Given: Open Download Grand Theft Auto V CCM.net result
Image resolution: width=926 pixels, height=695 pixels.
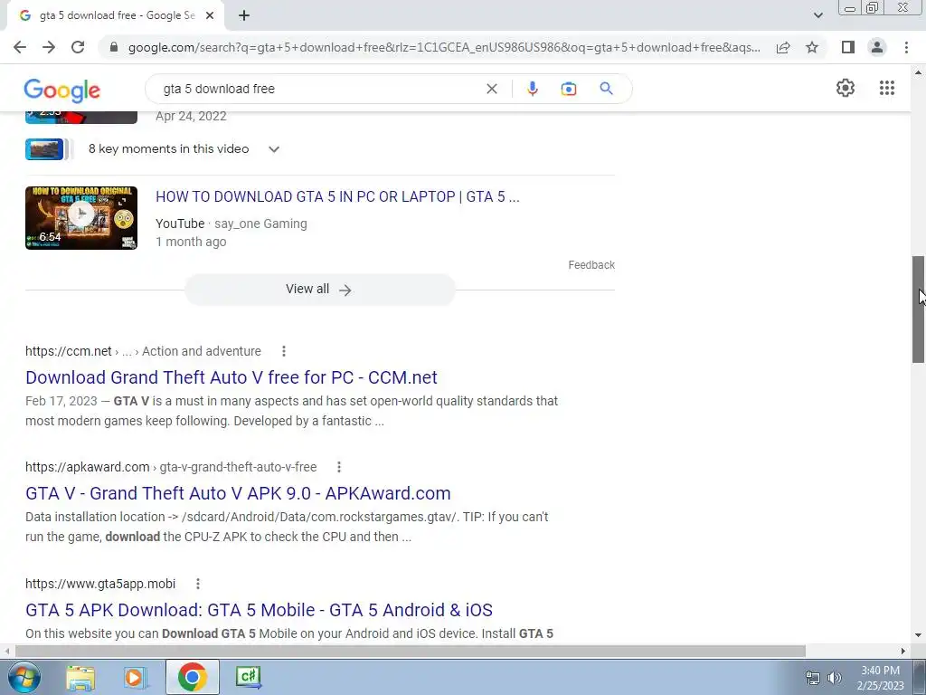Looking at the screenshot, I should 231,377.
